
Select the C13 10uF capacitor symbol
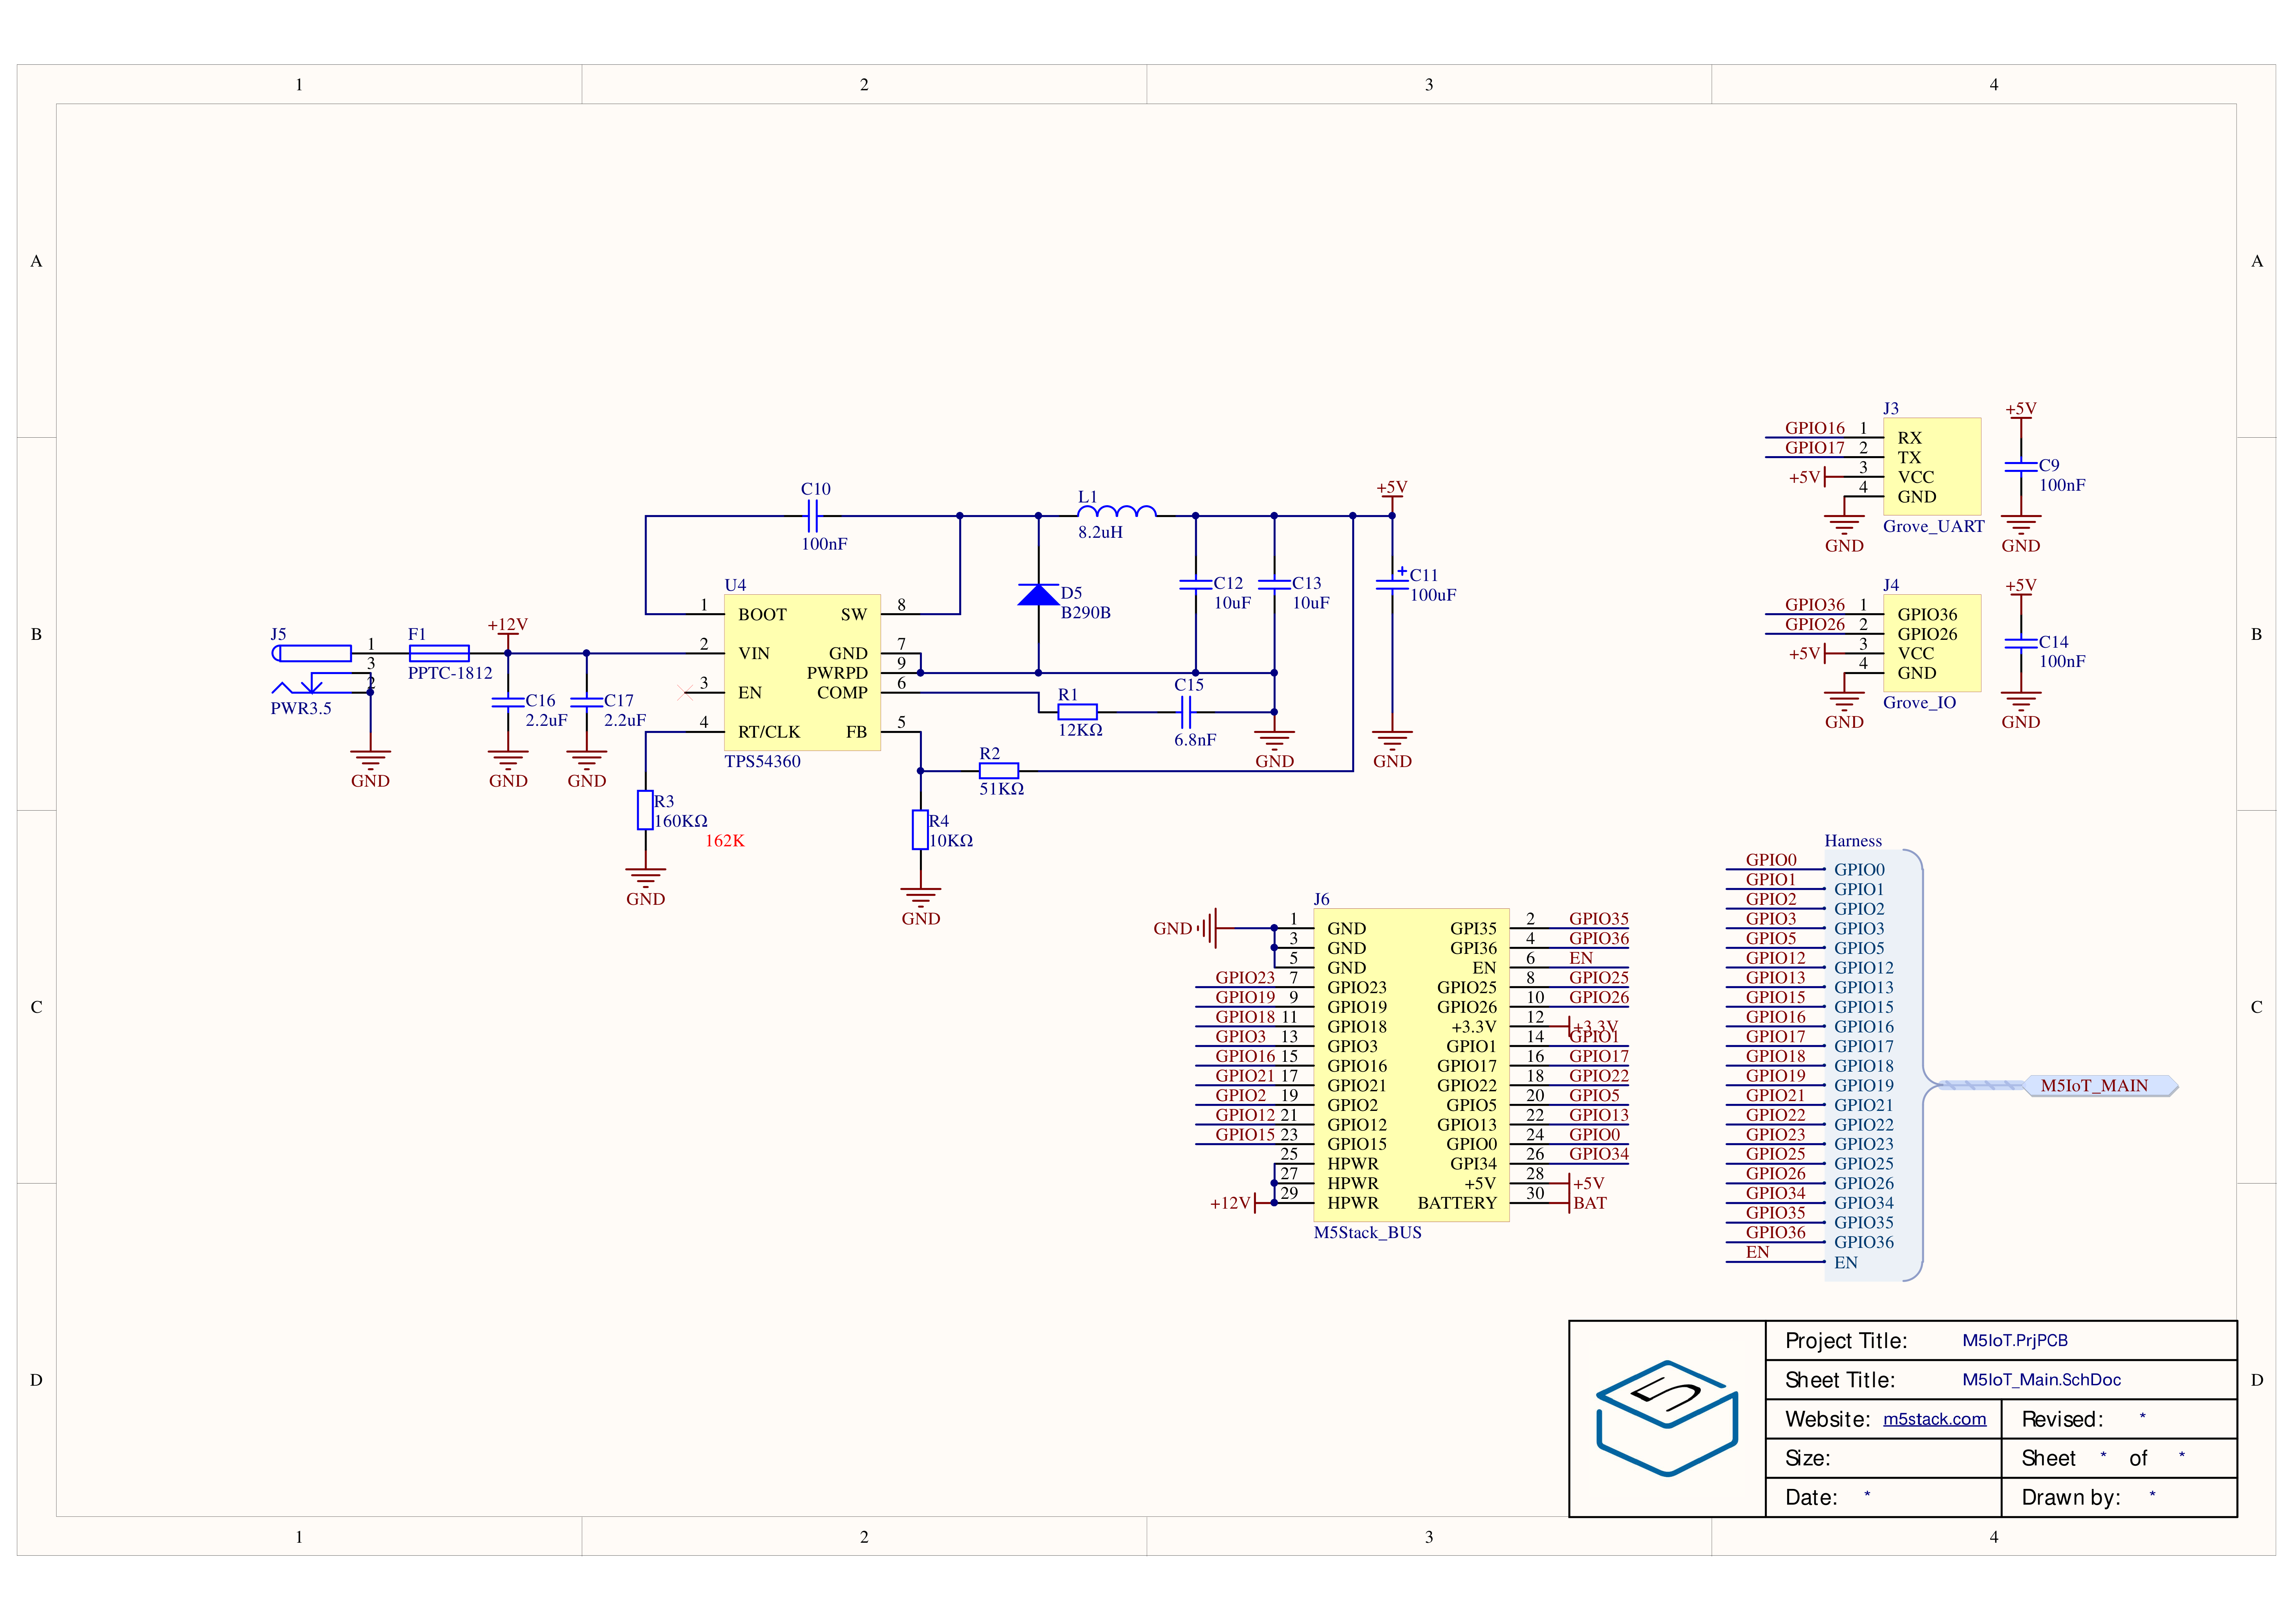[1274, 585]
